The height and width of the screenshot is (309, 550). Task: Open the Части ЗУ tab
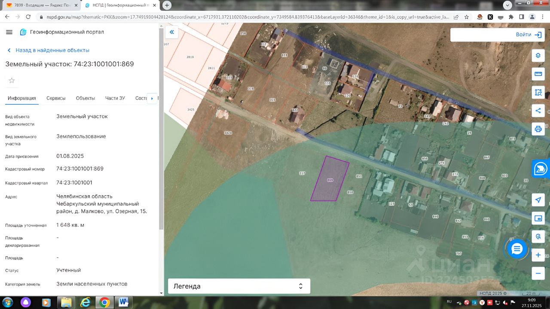point(115,98)
